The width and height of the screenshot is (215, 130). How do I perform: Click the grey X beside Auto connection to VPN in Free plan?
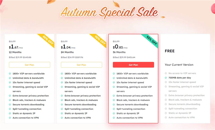point(166,117)
